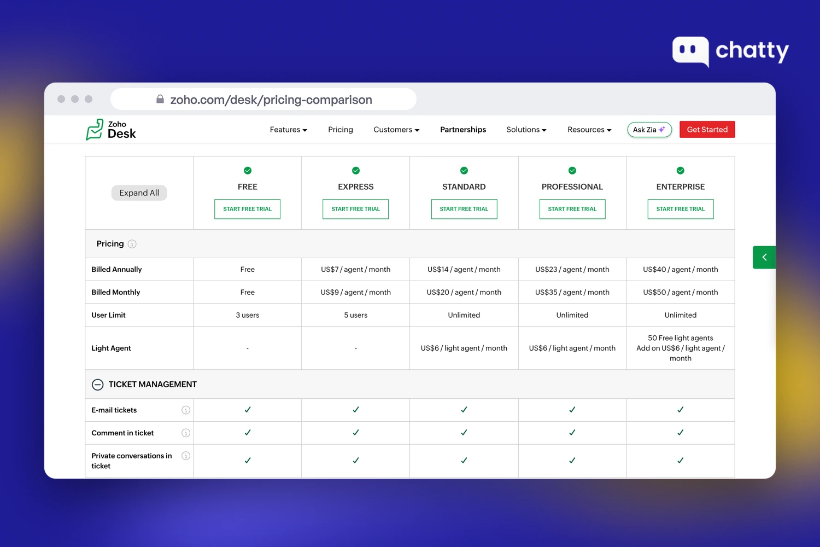The width and height of the screenshot is (820, 547).
Task: Click the 'US$35 / agent / month' cell
Action: point(572,293)
